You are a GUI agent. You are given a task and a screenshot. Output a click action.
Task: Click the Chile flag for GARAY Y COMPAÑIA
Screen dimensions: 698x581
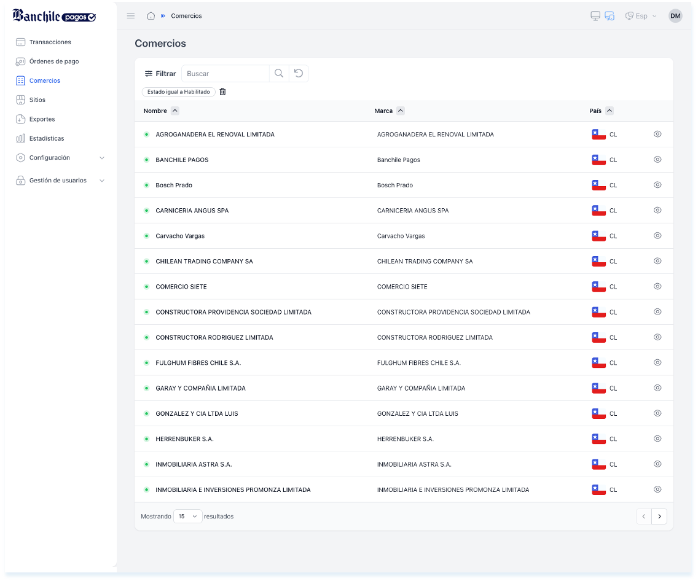pos(598,388)
